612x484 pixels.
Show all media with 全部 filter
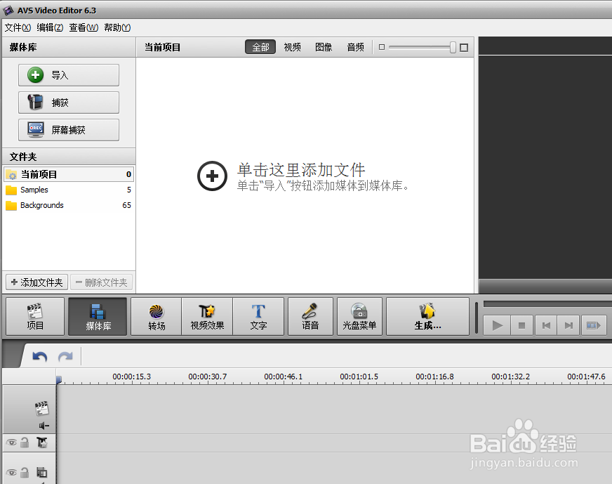pyautogui.click(x=260, y=47)
